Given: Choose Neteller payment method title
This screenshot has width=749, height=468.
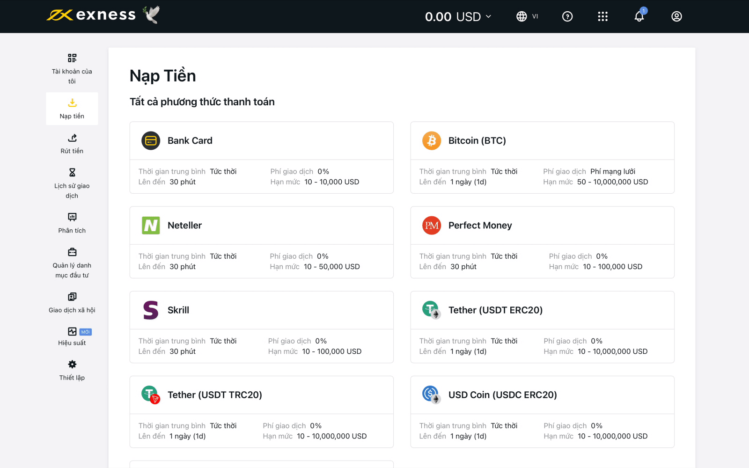Looking at the screenshot, I should pos(184,226).
